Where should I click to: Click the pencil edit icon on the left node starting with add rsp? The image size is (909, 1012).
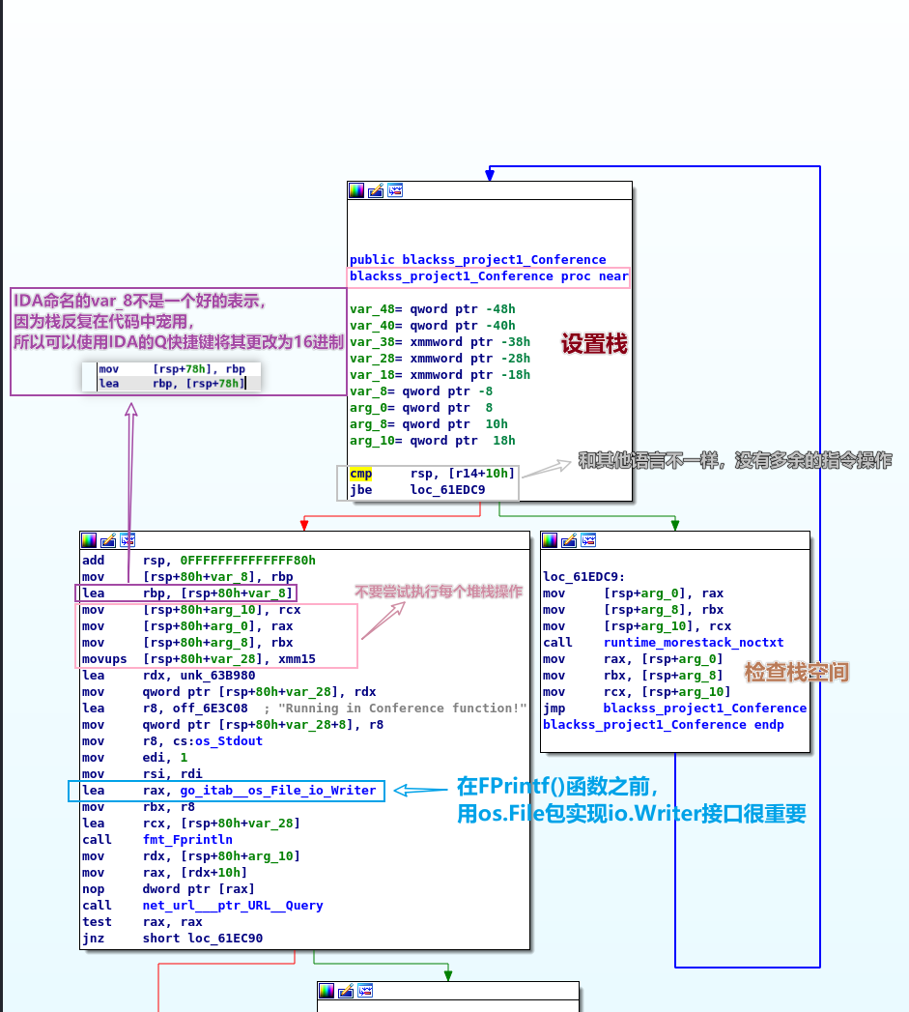point(108,541)
